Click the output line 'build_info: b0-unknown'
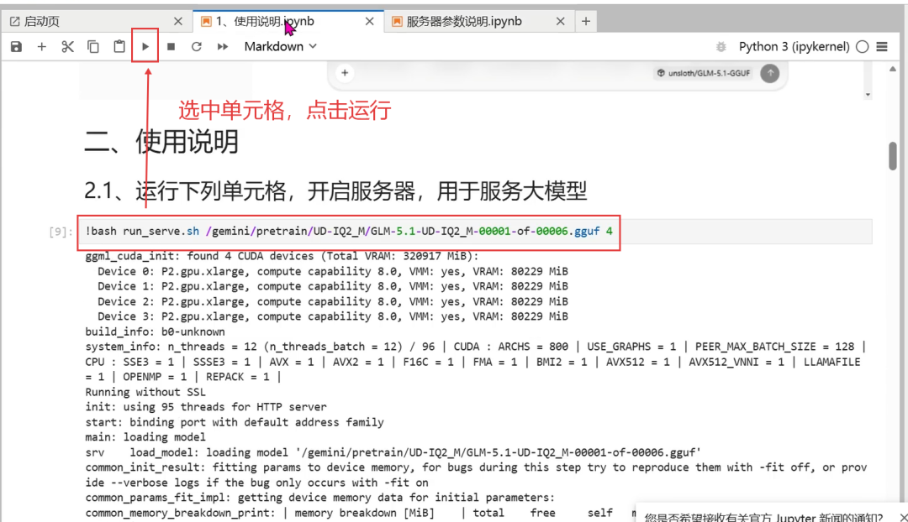 click(x=156, y=331)
